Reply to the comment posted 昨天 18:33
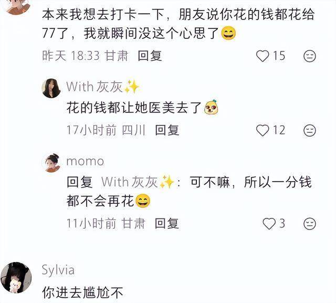Viewport: 336px width, 303px height. tap(150, 56)
